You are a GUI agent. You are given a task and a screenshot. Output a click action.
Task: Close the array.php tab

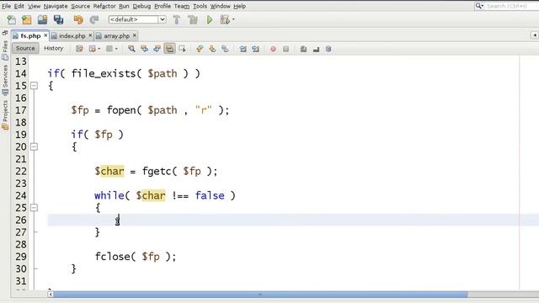coord(135,35)
